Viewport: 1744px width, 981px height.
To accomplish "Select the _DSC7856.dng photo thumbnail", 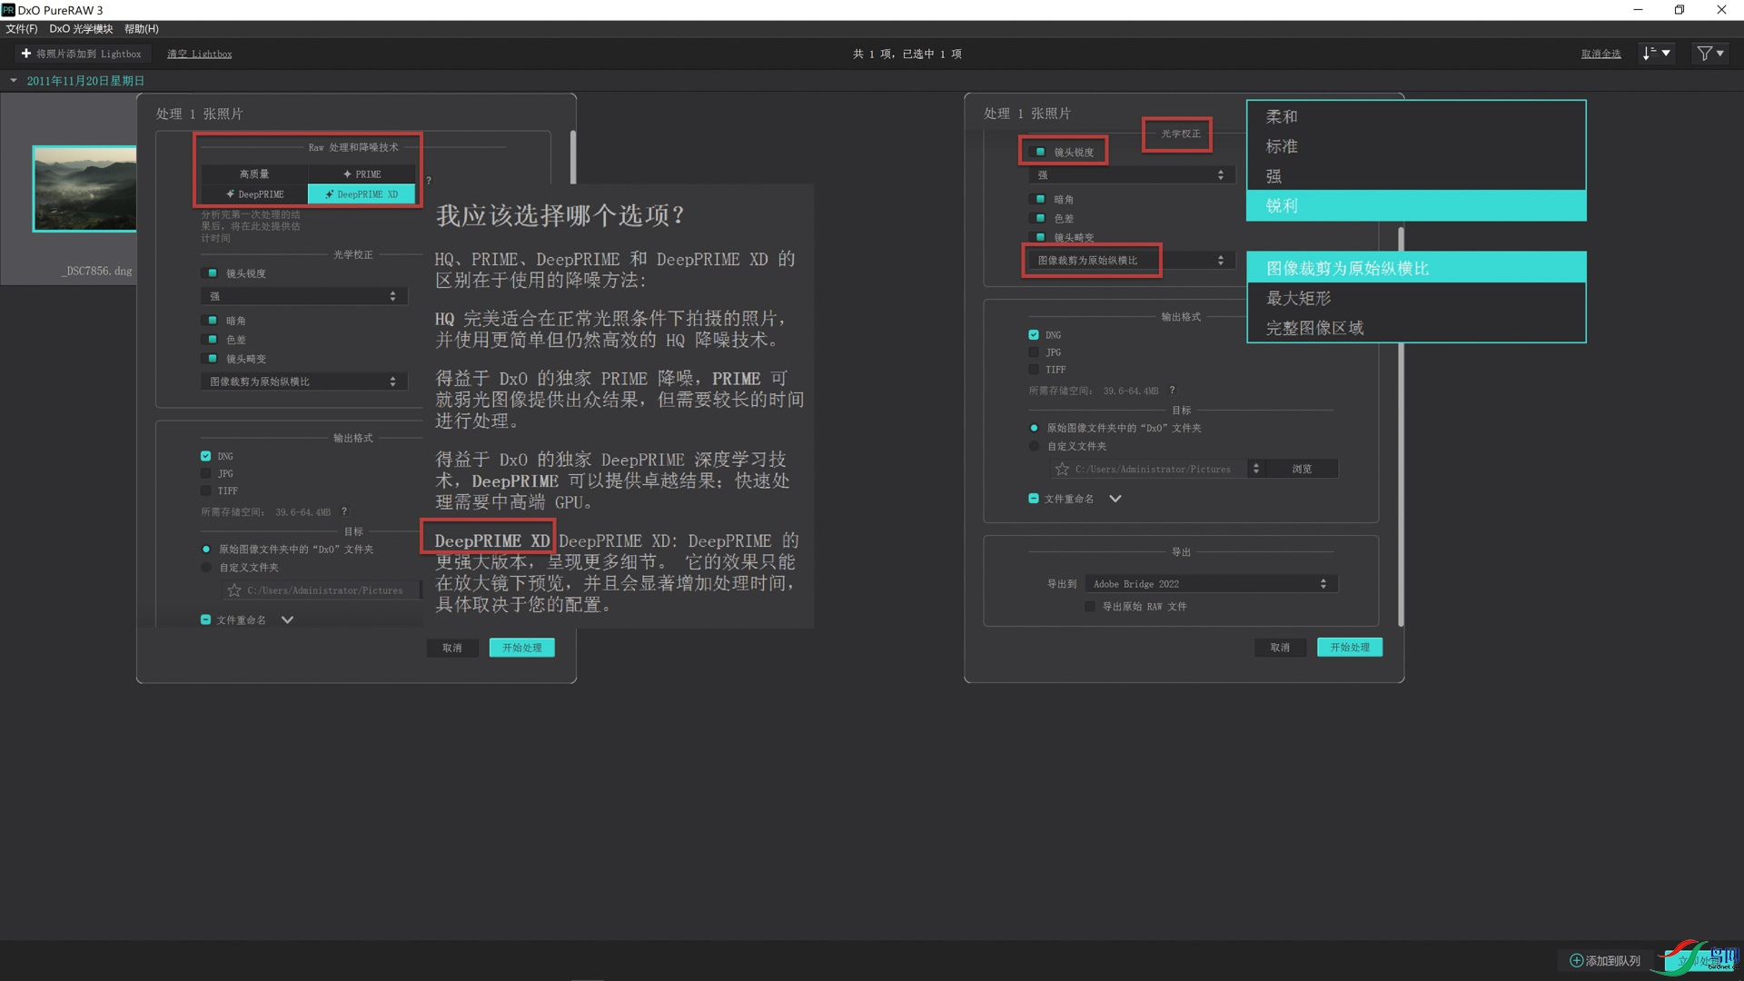I will [x=84, y=189].
